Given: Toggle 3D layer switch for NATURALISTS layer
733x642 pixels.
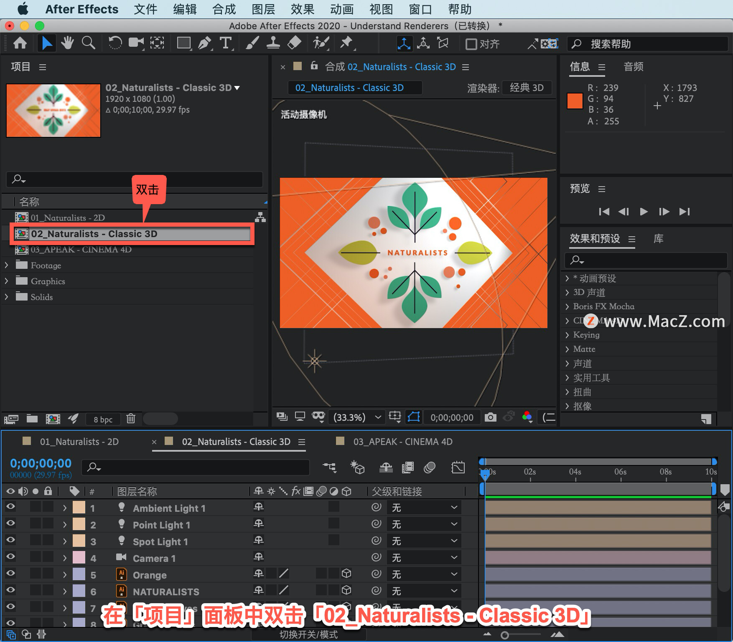Looking at the screenshot, I should [346, 591].
